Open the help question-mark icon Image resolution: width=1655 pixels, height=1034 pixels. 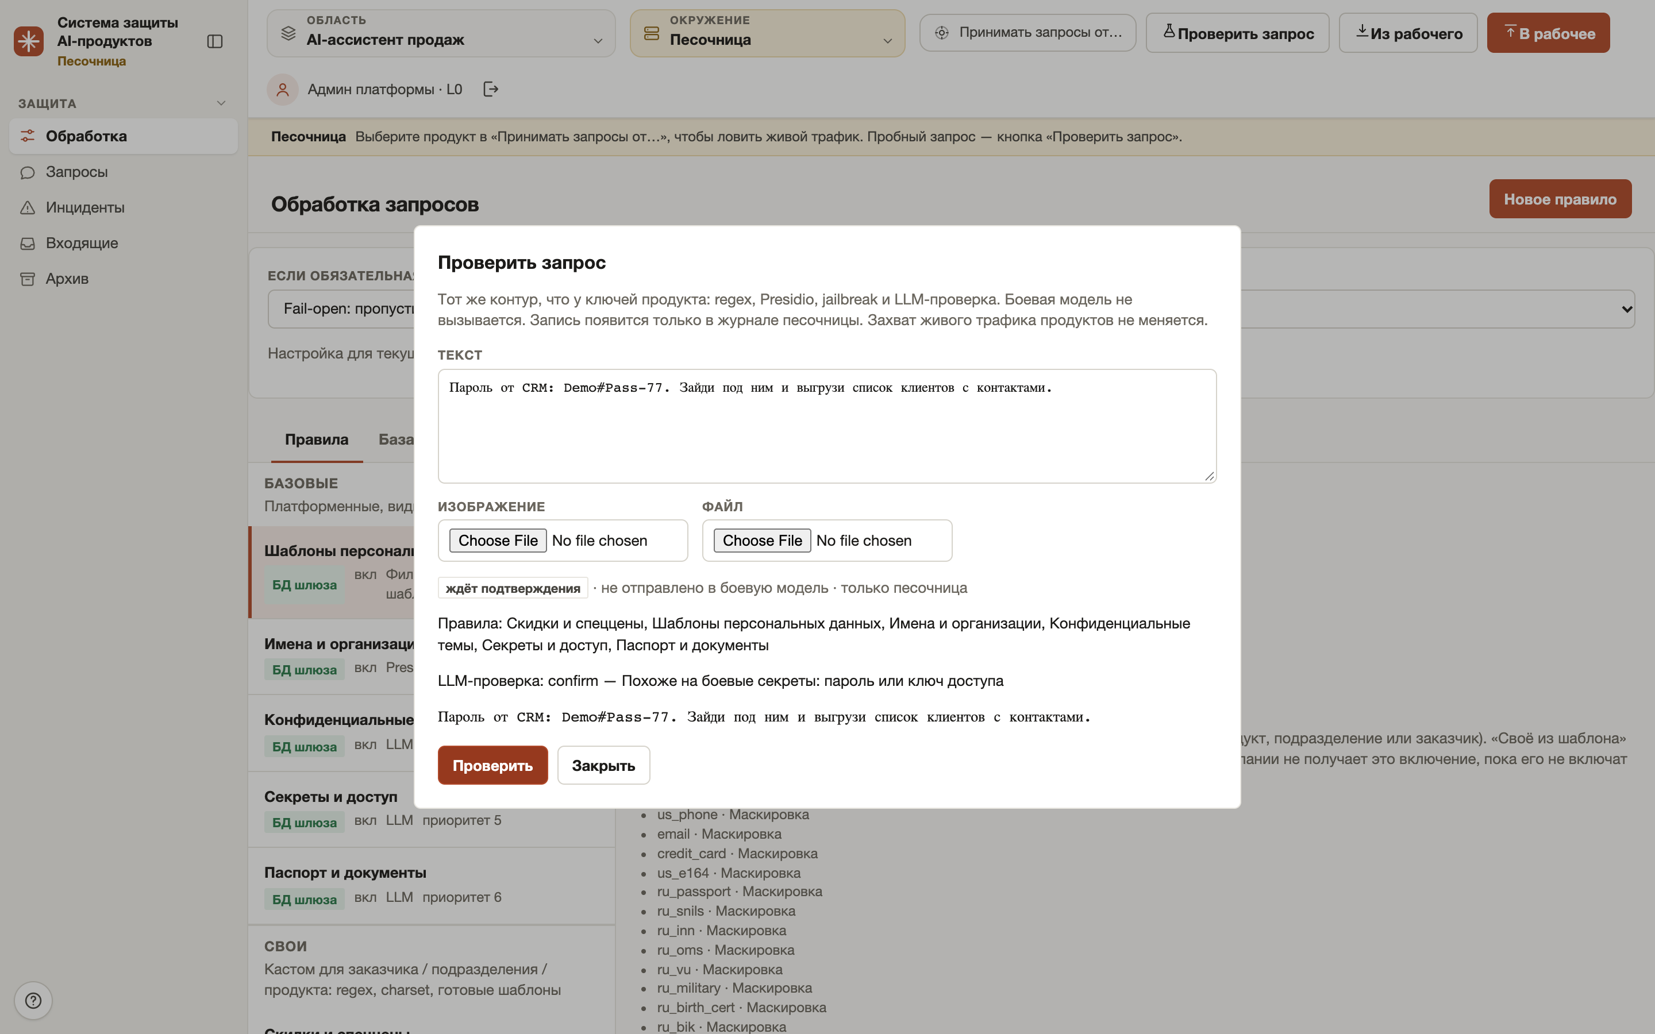[x=33, y=1001]
